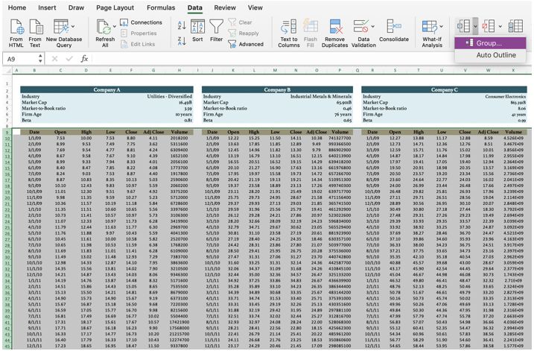Click Text to Columns

(x=289, y=33)
